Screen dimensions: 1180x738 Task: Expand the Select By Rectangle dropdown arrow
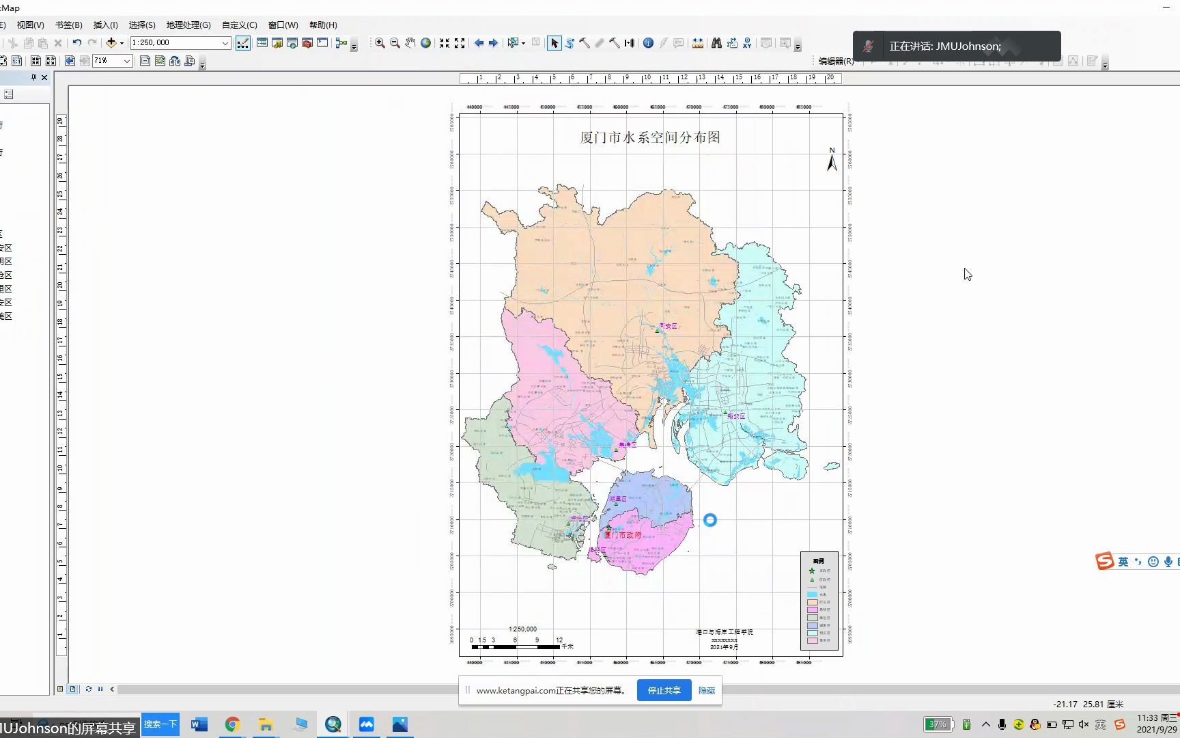click(523, 42)
